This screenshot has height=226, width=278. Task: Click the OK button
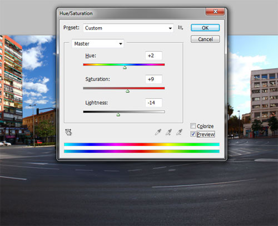(205, 28)
